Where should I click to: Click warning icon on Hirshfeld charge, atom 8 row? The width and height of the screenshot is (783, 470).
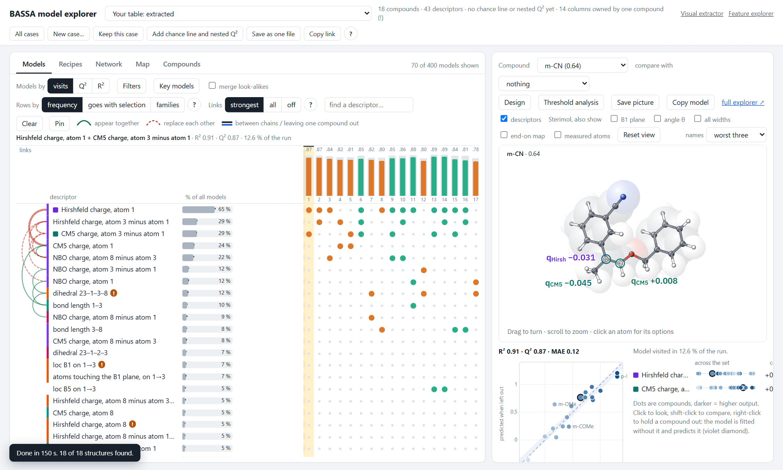coord(133,424)
